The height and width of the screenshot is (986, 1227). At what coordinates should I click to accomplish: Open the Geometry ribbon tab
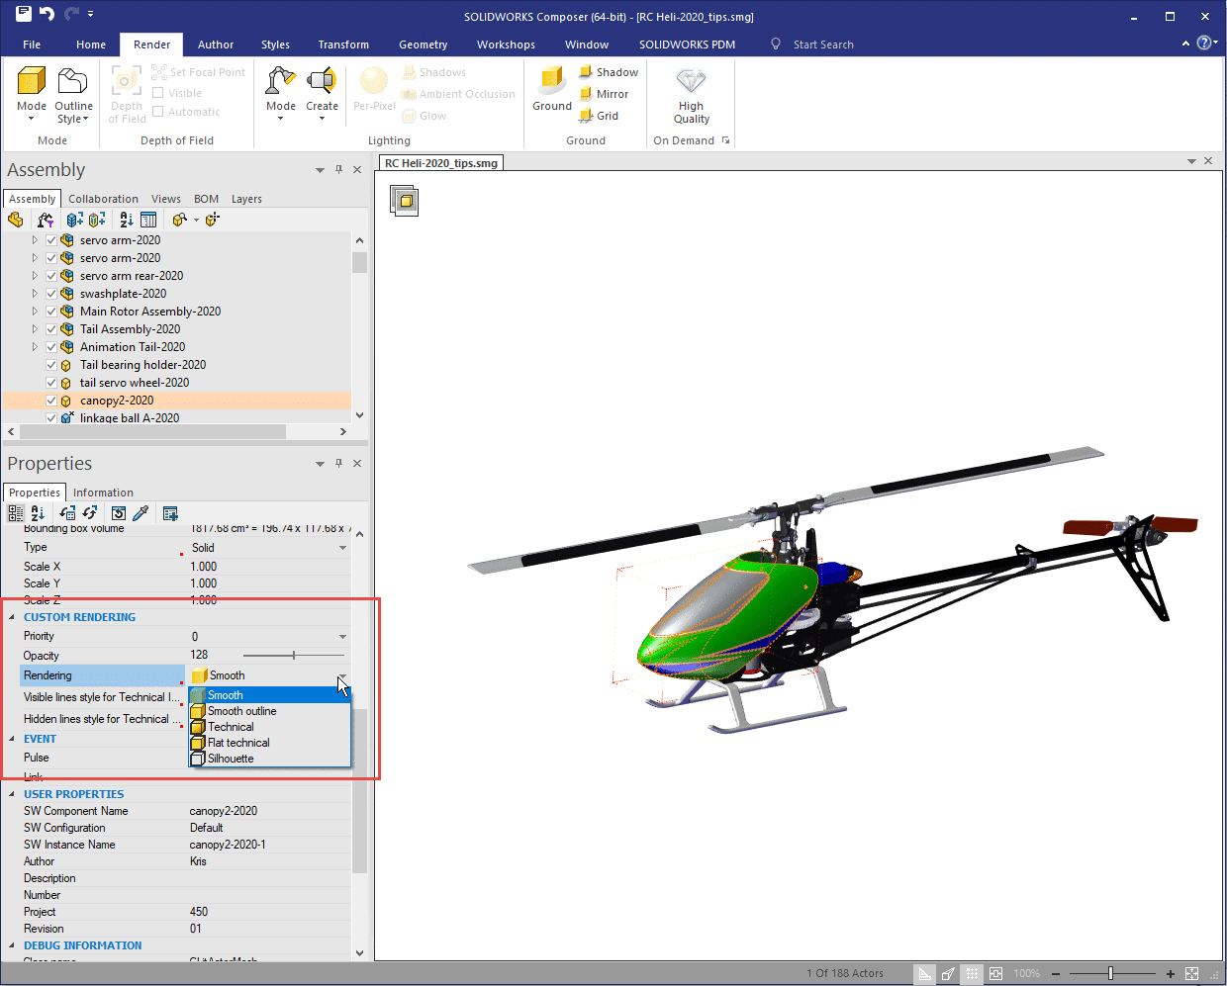click(x=423, y=45)
